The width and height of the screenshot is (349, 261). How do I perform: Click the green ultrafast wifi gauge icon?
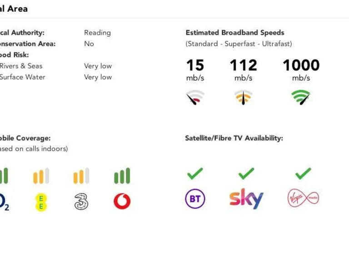point(301,97)
